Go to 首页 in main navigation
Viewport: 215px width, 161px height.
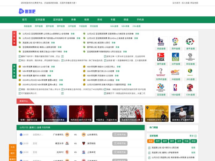pos(24,20)
